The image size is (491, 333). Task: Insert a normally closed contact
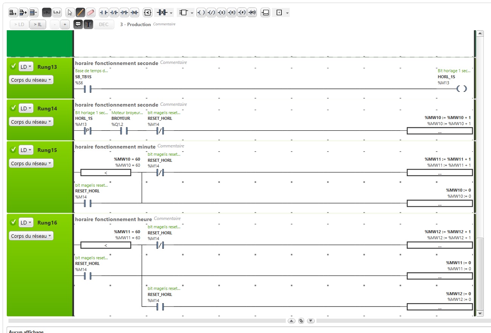coord(114,12)
